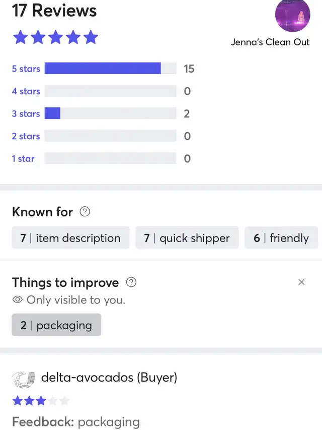This screenshot has height=430, width=322.
Task: Select the quick shipper tag
Action: (187, 238)
